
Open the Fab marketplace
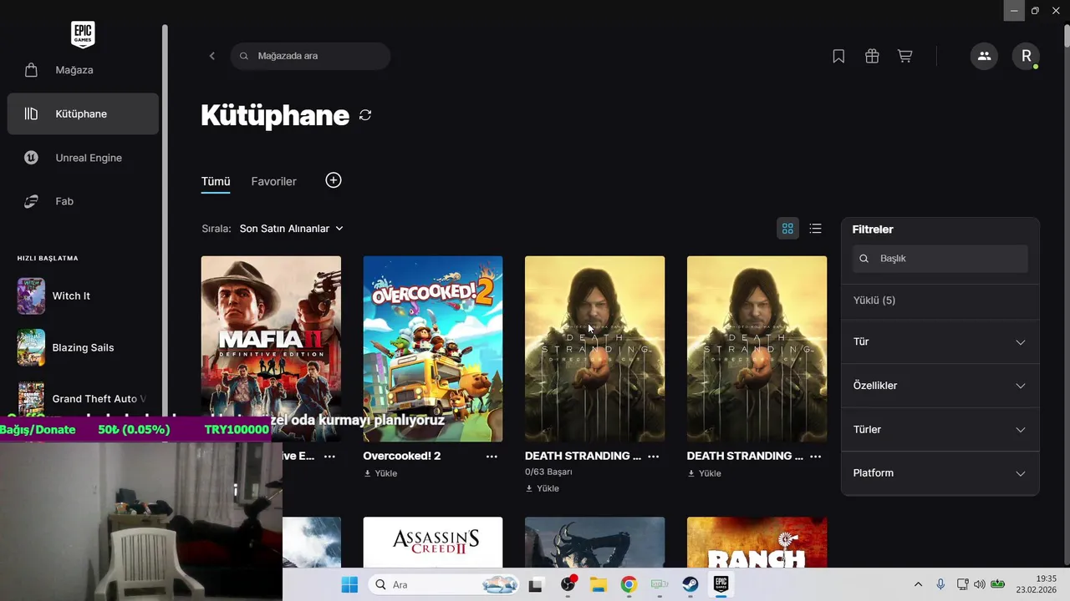pos(83,201)
